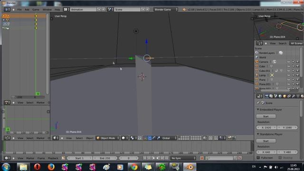Viewport: 304px width, 171px height.
Task: Open the Object Mode dropdown
Action: pyautogui.click(x=108, y=138)
